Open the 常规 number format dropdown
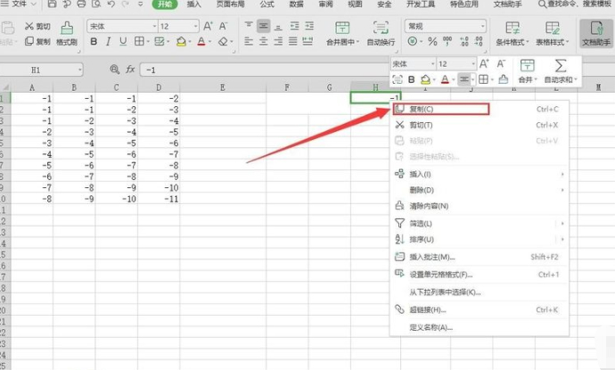 [482, 26]
